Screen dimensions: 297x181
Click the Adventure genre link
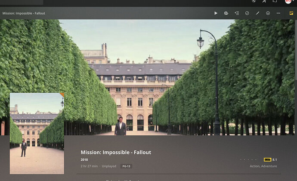tap(269, 166)
